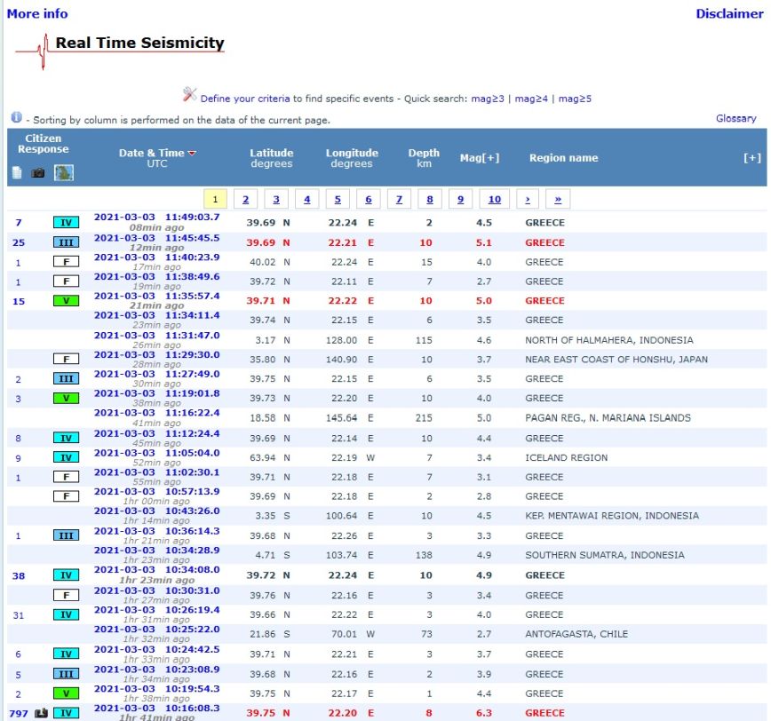Jump to page 10 of results
The width and height of the screenshot is (771, 721).
coord(494,200)
